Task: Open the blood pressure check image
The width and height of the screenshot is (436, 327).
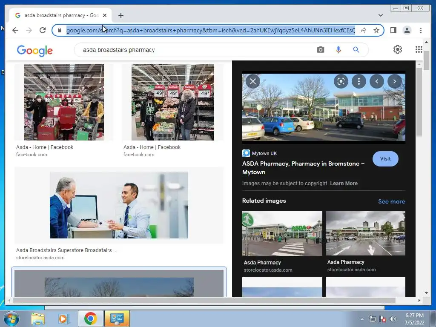Action: click(119, 205)
